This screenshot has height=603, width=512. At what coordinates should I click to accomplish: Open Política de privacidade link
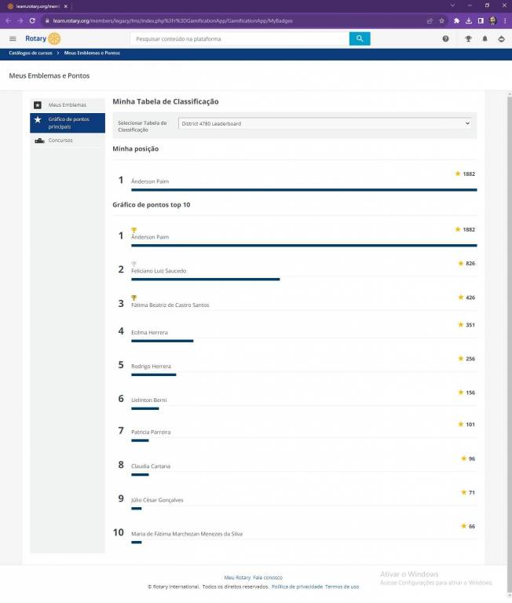tap(297, 587)
